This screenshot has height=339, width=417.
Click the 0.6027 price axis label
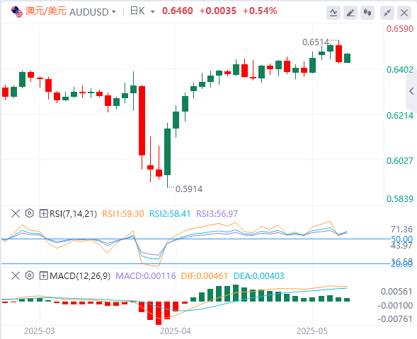(x=400, y=161)
